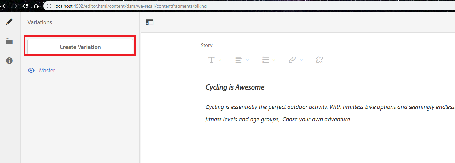Toggle the eye icon beside Master
The image size is (455, 163).
(31, 70)
